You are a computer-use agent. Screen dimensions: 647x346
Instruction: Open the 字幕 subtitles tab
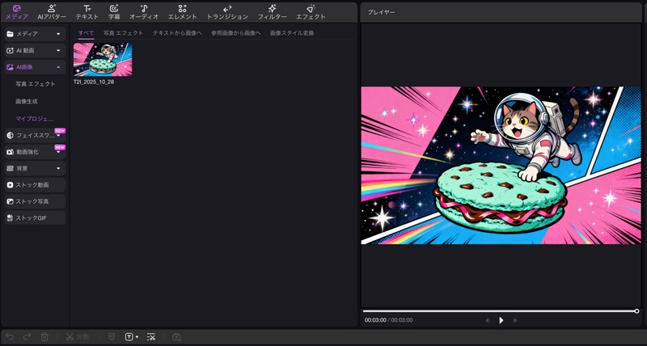[114, 12]
